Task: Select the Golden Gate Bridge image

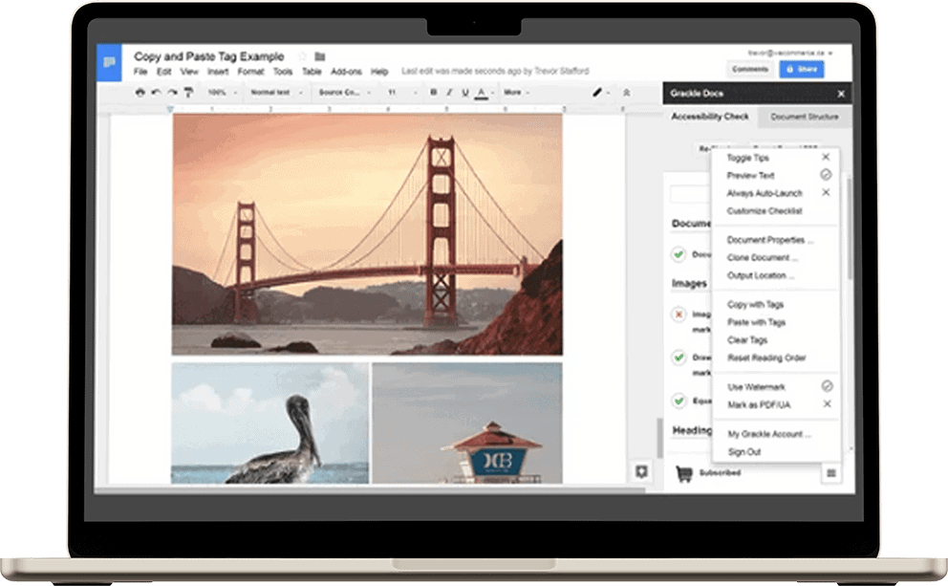Action: pos(367,234)
